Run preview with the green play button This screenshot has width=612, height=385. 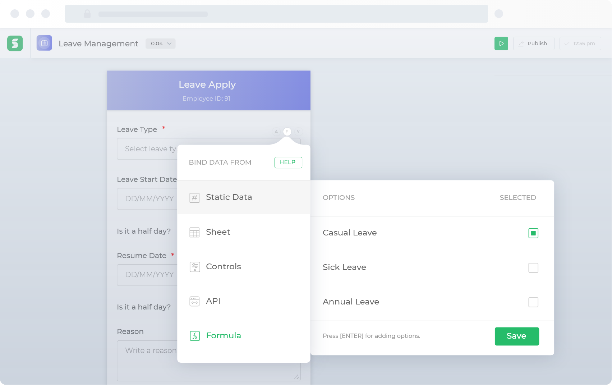[501, 43]
